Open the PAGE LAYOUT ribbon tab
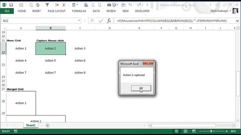Screen dimensions: 241x135 point(56,11)
